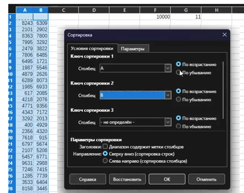244x193 pixels.
Task: Click cell F1 containing 10000
Action: 155,17
